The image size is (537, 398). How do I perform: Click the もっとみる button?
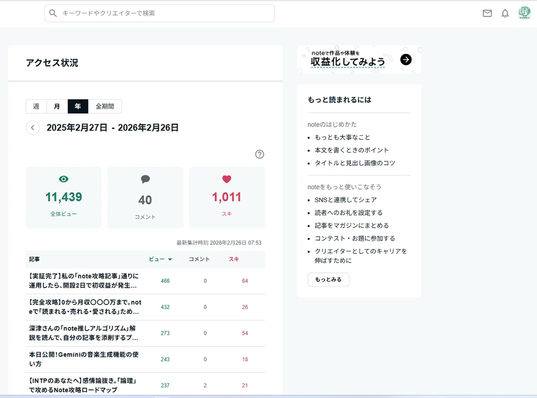point(328,279)
